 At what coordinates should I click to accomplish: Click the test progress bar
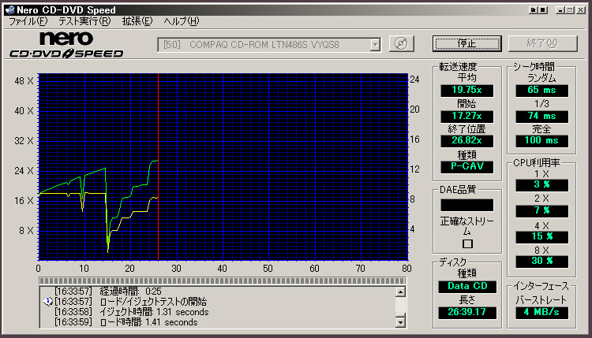coord(223,280)
